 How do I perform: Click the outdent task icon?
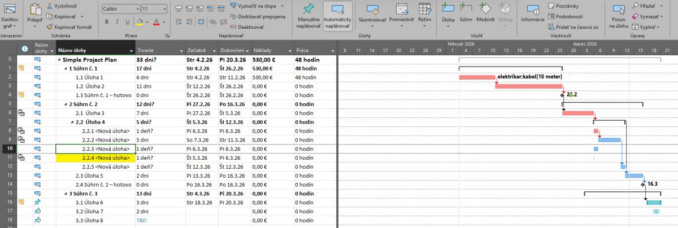(x=180, y=23)
